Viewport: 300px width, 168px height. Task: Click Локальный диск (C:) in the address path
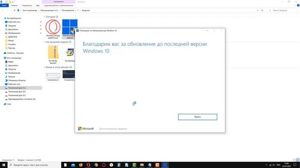coord(49,10)
